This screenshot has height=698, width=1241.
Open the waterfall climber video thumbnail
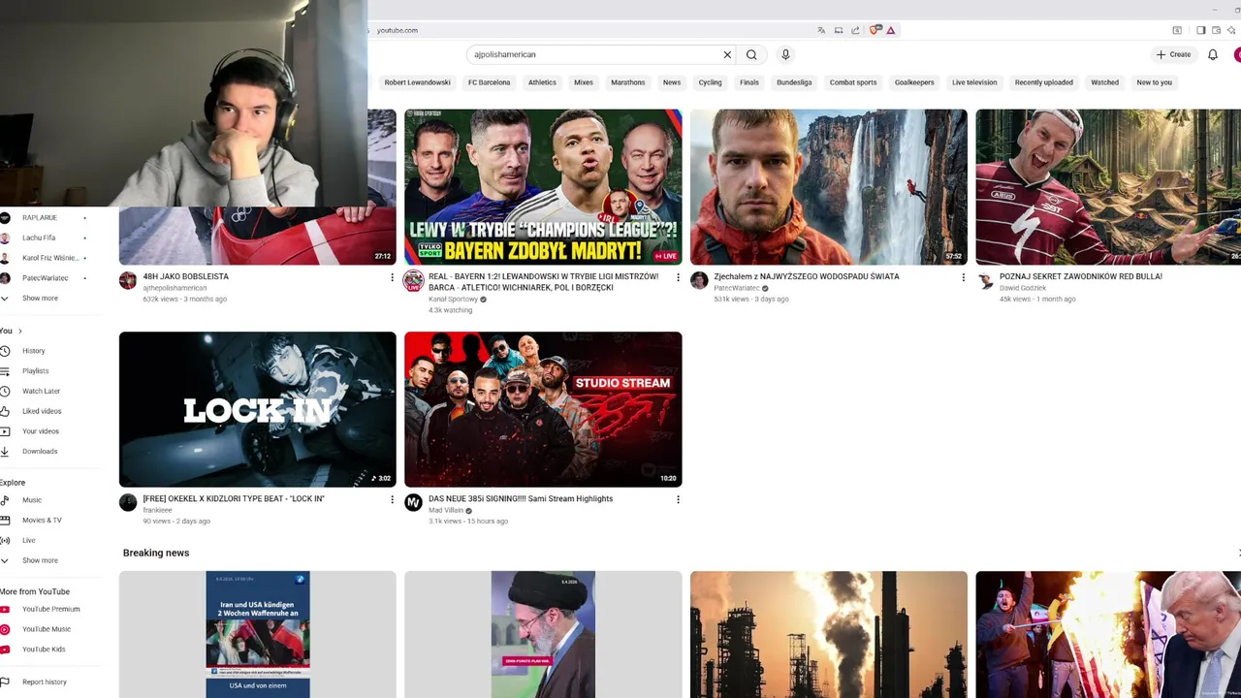(829, 187)
